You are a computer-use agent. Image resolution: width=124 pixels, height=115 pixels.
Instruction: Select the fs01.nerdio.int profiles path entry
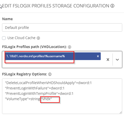click(x=36, y=56)
